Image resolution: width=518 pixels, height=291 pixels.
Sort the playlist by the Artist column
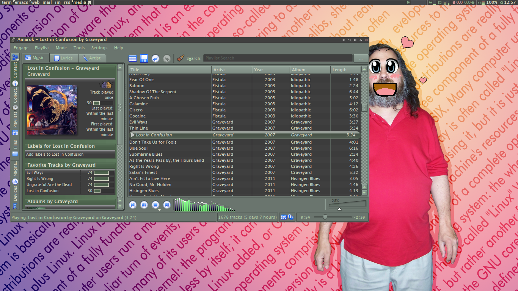click(x=232, y=70)
